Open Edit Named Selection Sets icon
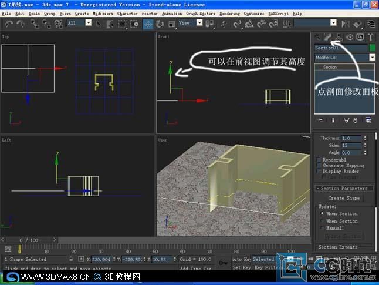This screenshot has height=285, width=379. click(287, 24)
